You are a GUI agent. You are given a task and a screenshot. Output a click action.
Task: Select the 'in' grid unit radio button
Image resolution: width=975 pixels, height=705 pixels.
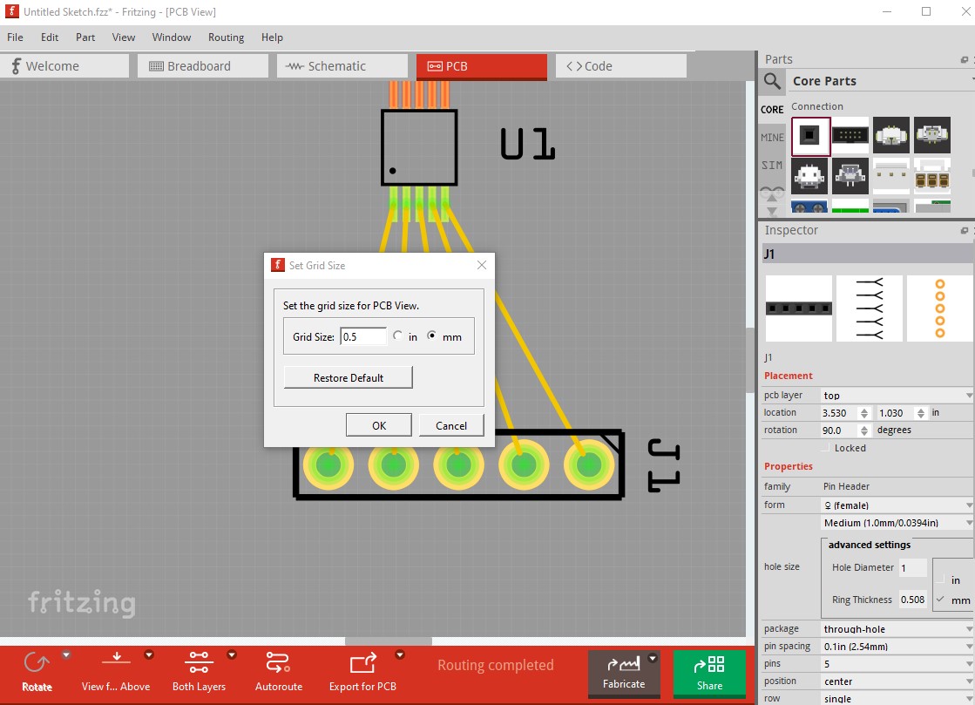tap(398, 336)
